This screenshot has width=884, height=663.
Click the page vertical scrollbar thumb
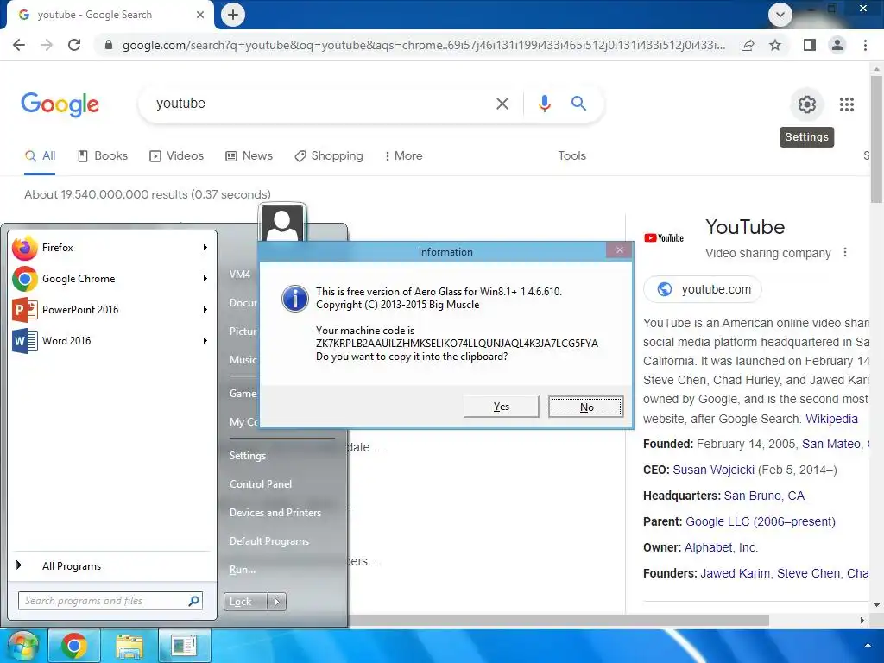876,139
